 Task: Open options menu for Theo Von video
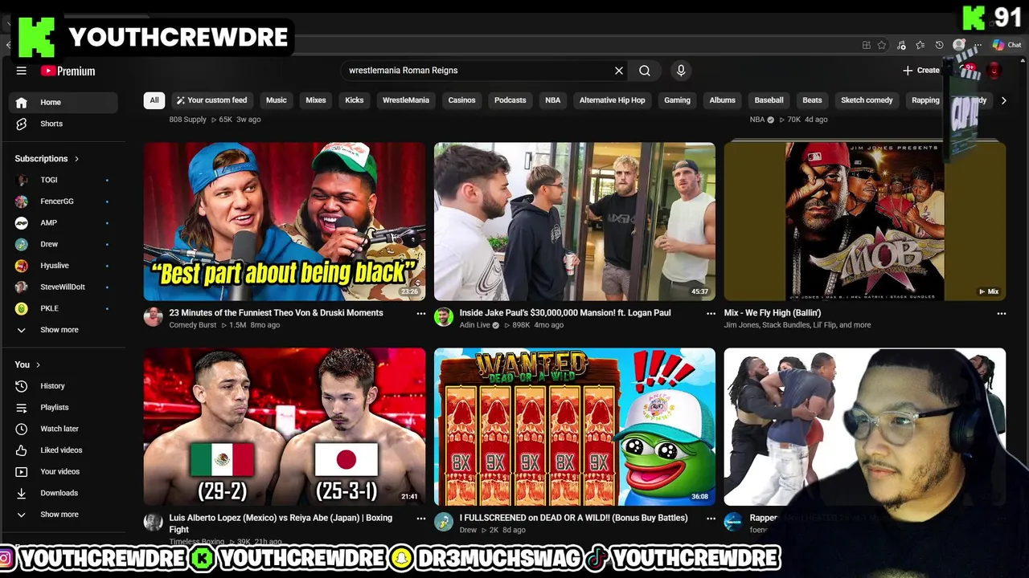click(421, 314)
